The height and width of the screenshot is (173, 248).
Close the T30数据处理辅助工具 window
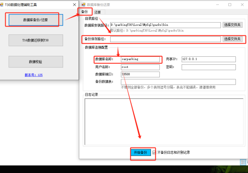74,5
